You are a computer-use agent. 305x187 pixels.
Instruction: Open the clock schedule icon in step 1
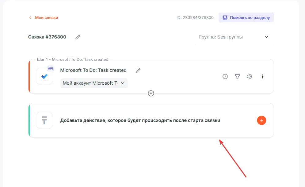point(225,76)
